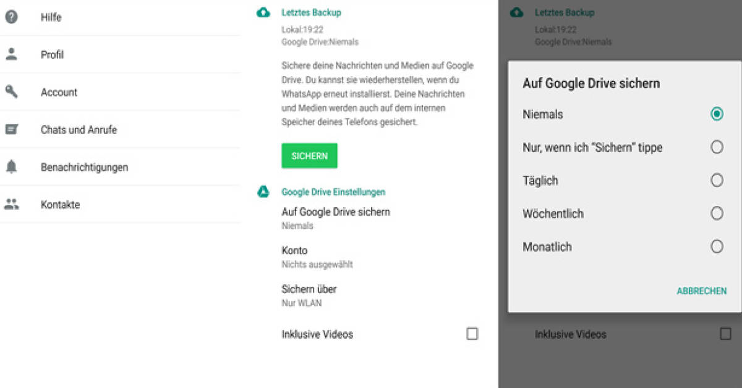Open the Sichern über network option

click(x=309, y=295)
